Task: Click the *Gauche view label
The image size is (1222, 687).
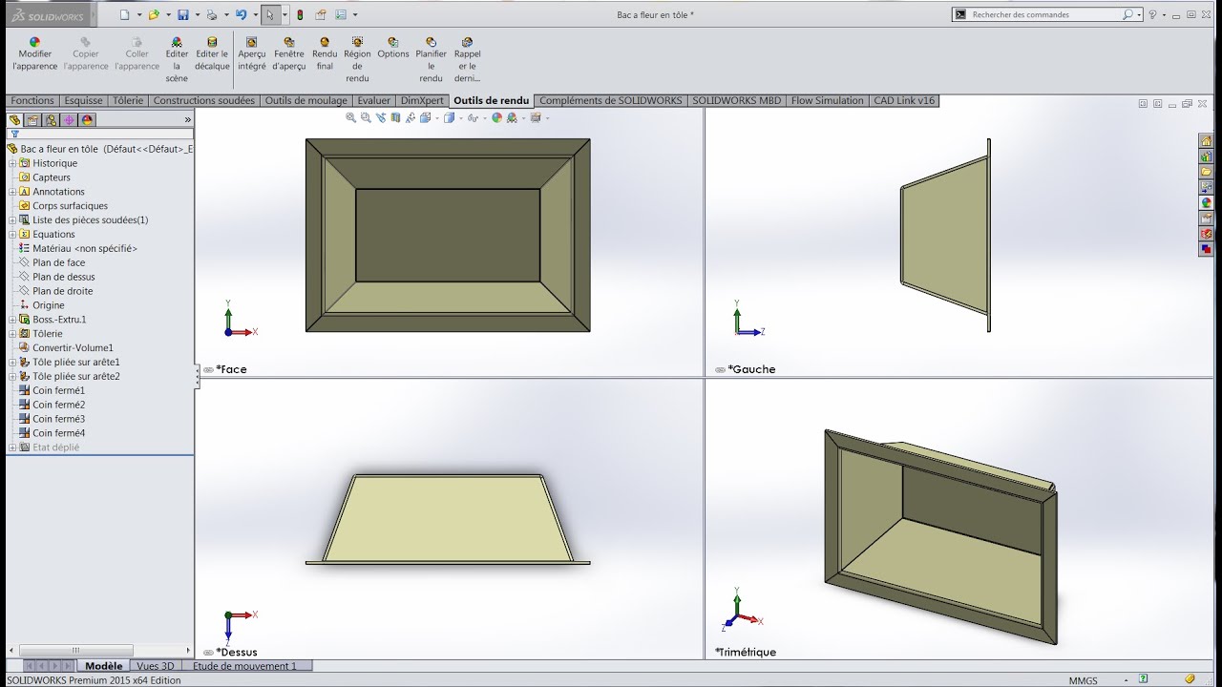Action: [751, 369]
